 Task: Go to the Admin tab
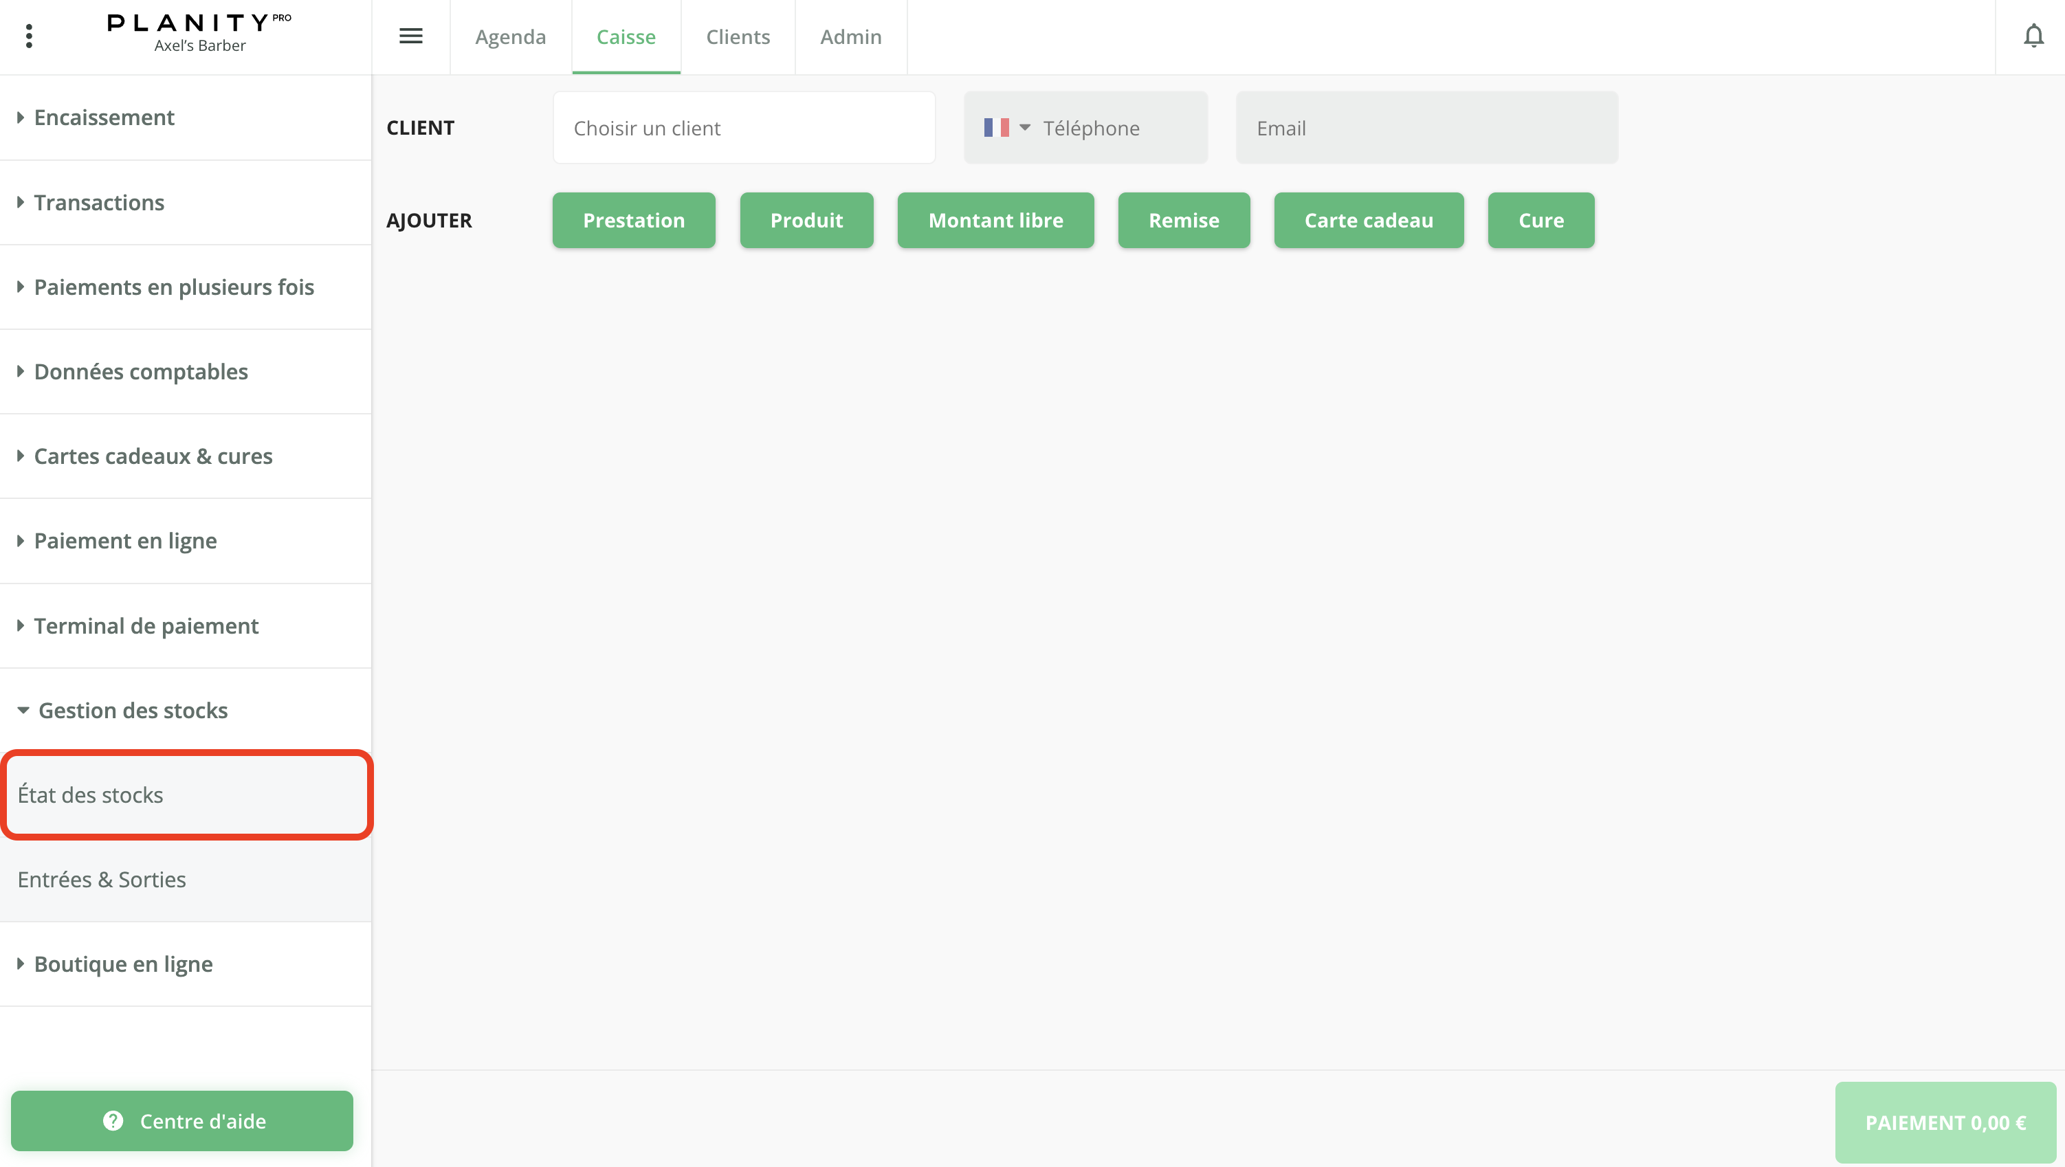click(x=850, y=37)
